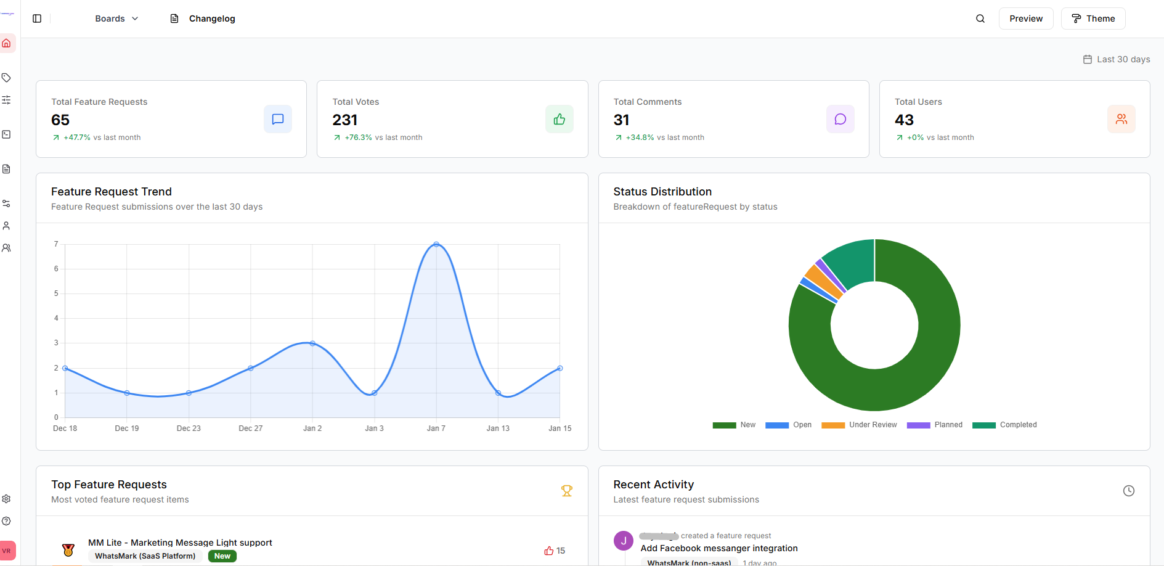
Task: Click the clock icon on Recent Activity
Action: pos(1129,490)
